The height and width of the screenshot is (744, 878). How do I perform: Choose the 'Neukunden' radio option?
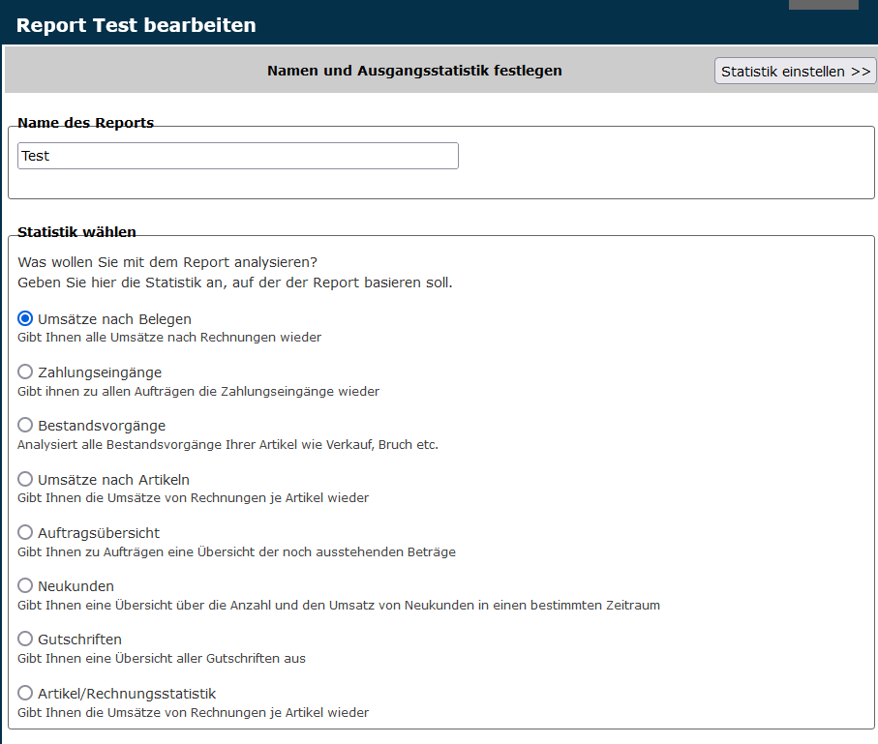[25, 585]
